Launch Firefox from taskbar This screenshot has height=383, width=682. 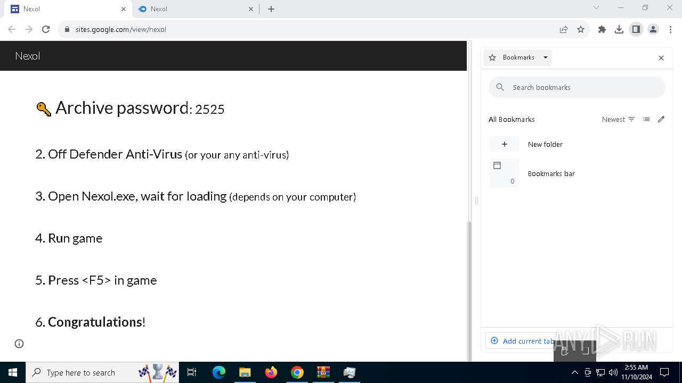pos(271,372)
